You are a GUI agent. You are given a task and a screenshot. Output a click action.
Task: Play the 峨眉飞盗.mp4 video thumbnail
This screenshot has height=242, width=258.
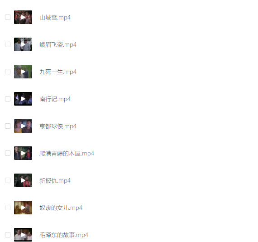(23, 44)
